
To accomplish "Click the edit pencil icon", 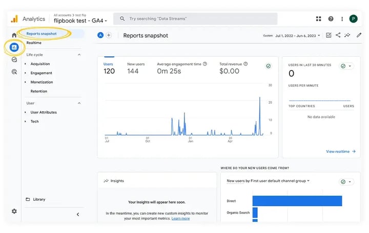I will [x=359, y=35].
